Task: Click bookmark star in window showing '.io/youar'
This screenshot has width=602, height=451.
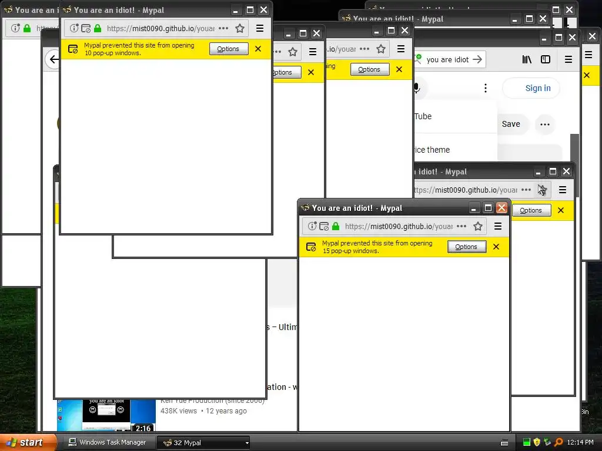Action: click(381, 49)
